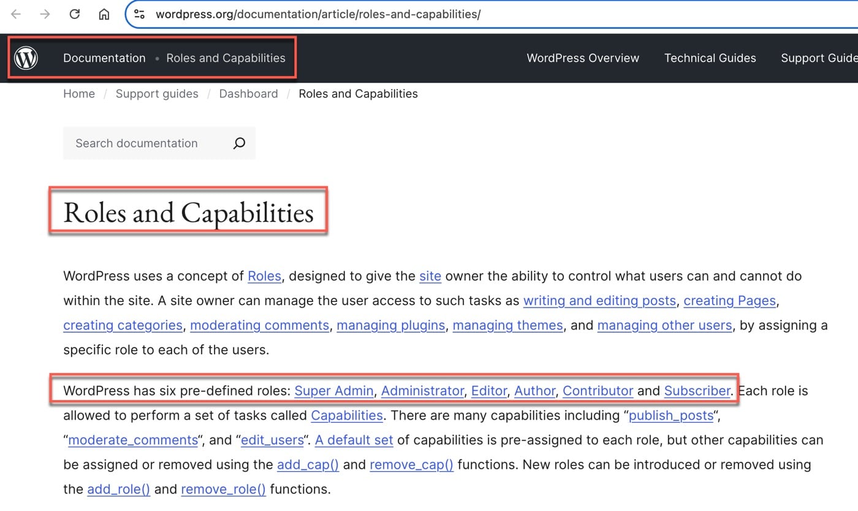Click the search magnifier icon
This screenshot has width=858, height=511.
239,143
